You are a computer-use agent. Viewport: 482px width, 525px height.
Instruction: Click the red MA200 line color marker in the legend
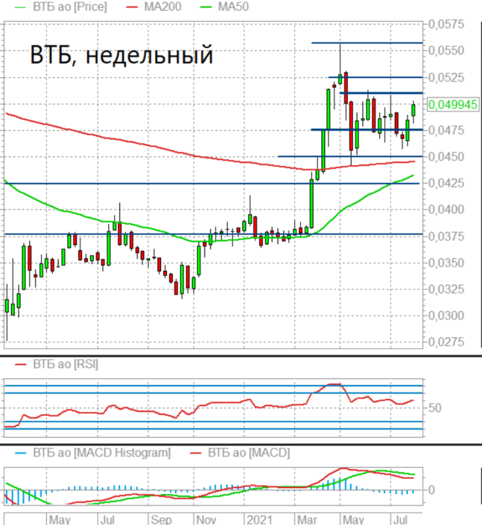[x=132, y=7]
